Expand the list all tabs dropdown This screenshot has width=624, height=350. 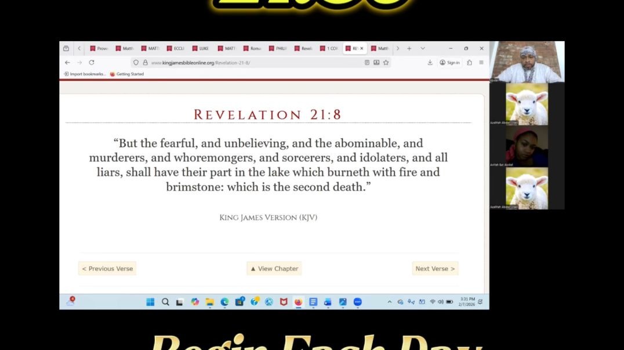[423, 49]
